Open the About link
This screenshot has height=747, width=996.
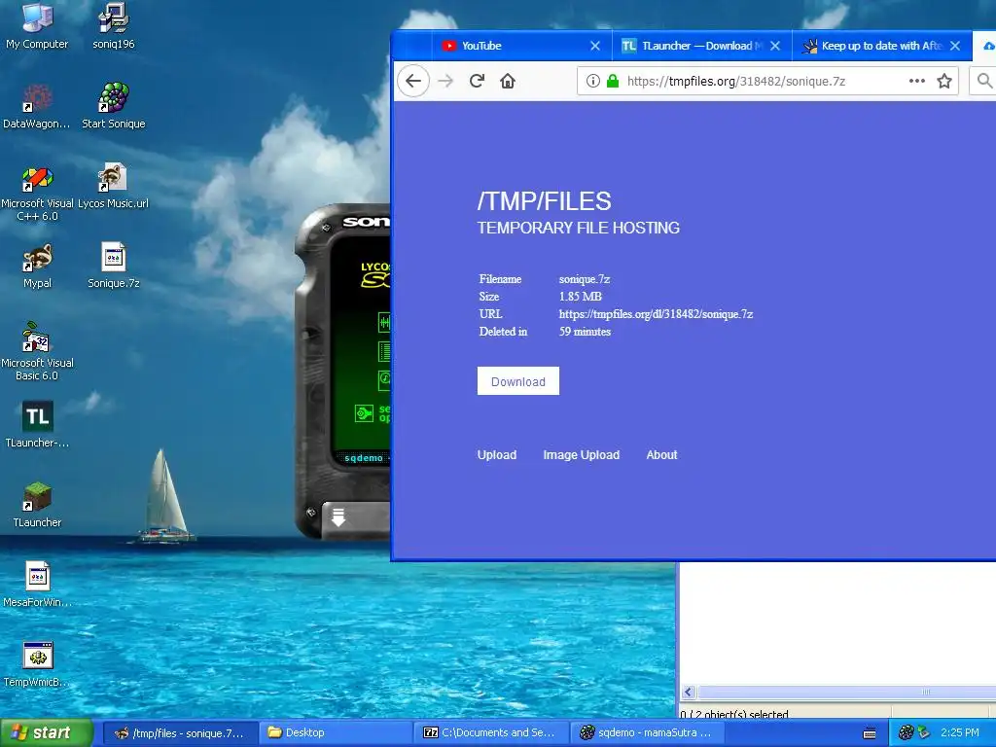pyautogui.click(x=661, y=455)
